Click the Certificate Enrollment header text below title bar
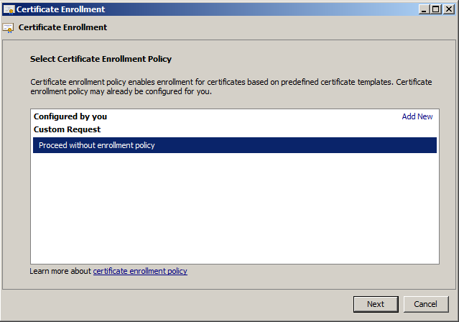The width and height of the screenshot is (459, 322). tap(62, 27)
